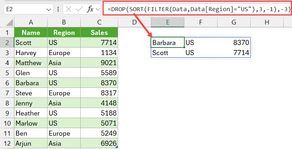Click result value 7714 in column G
This screenshot has height=149, width=292.
pyautogui.click(x=234, y=53)
